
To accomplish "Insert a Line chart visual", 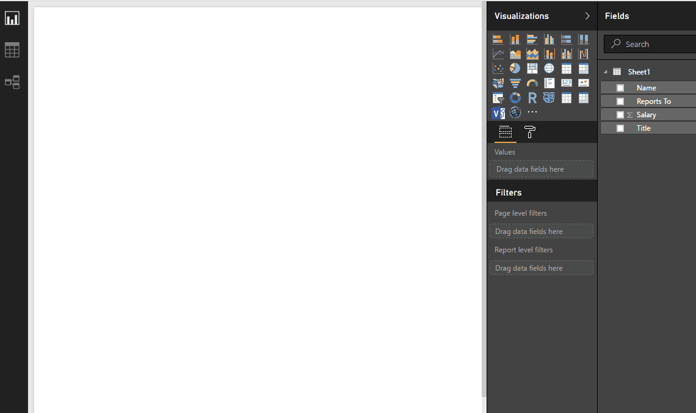I will pyautogui.click(x=498, y=54).
